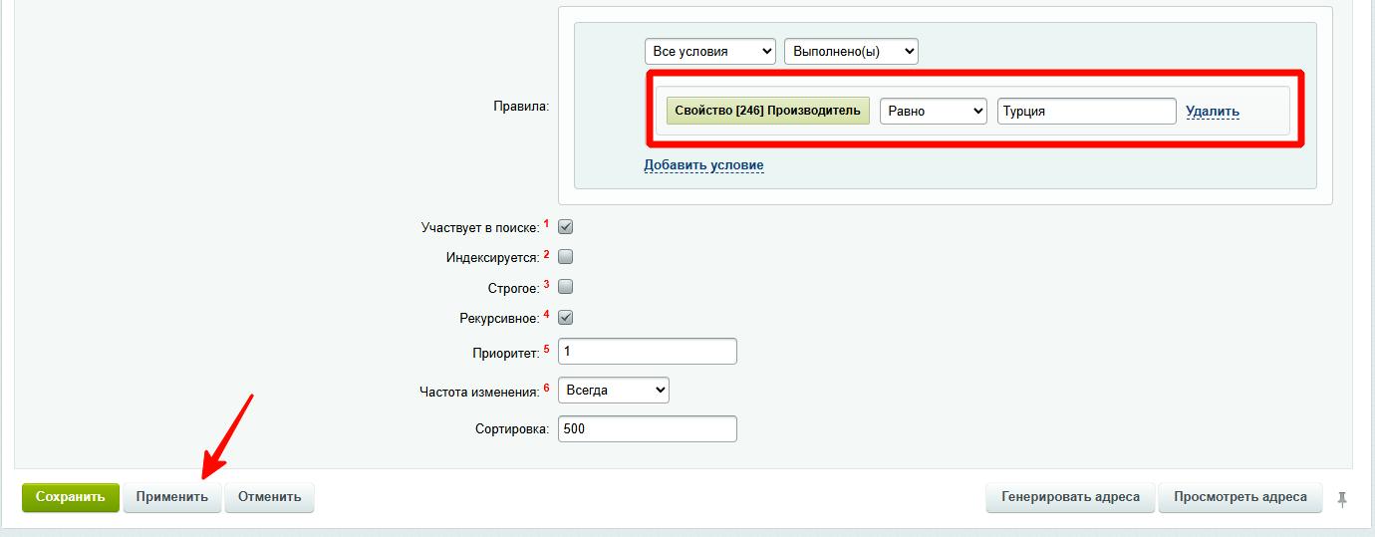This screenshot has height=537, width=1375.
Task: Click the pin icon at bottom right
Action: [x=1342, y=499]
